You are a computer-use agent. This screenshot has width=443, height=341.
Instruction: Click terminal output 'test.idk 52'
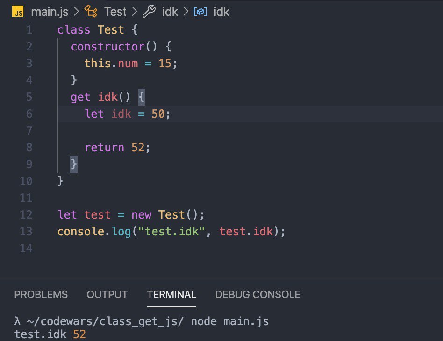[50, 334]
